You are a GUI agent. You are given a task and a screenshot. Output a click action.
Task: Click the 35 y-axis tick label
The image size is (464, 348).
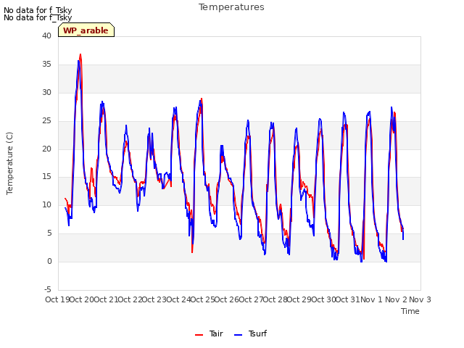pyautogui.click(x=46, y=65)
